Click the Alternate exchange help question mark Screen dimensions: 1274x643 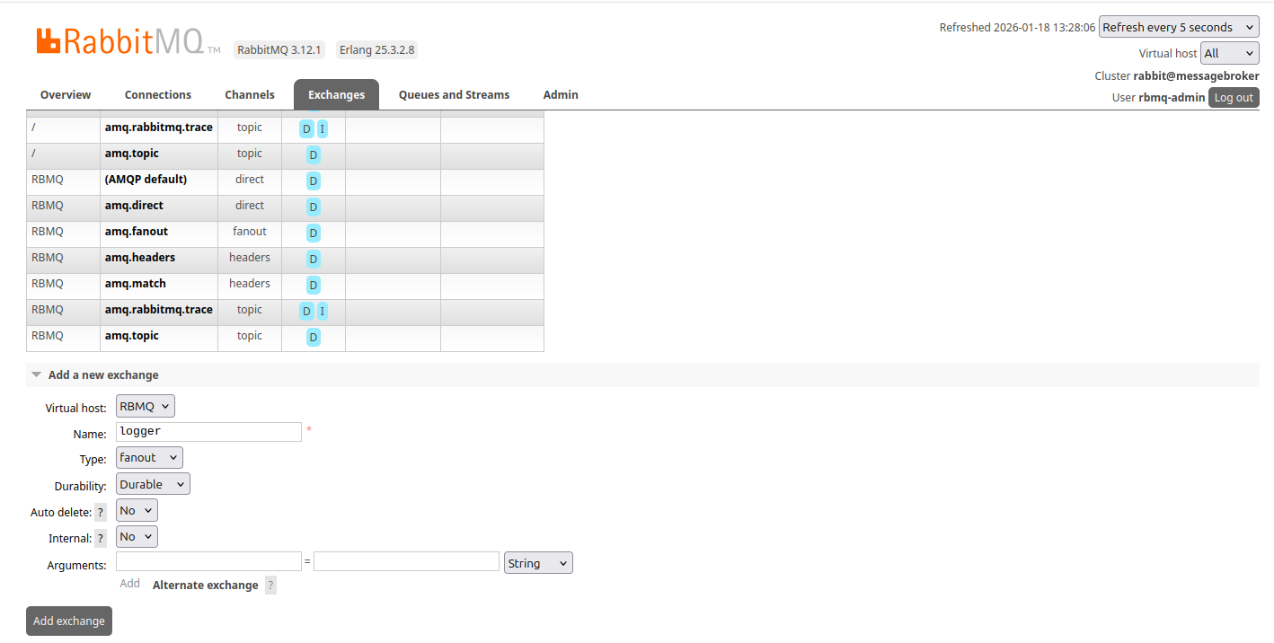pyautogui.click(x=270, y=586)
